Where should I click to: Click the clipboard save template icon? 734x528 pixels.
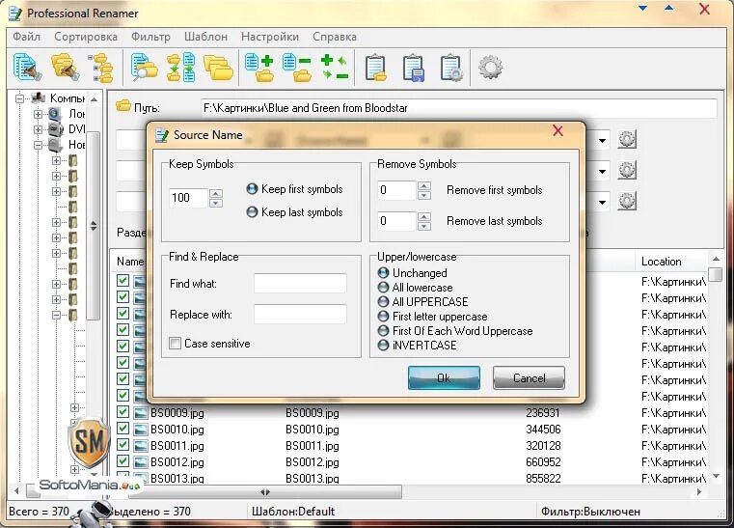click(x=414, y=68)
